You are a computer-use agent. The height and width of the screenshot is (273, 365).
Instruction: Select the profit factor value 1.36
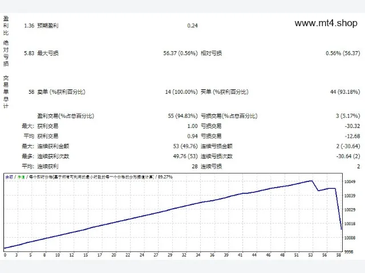(x=29, y=26)
